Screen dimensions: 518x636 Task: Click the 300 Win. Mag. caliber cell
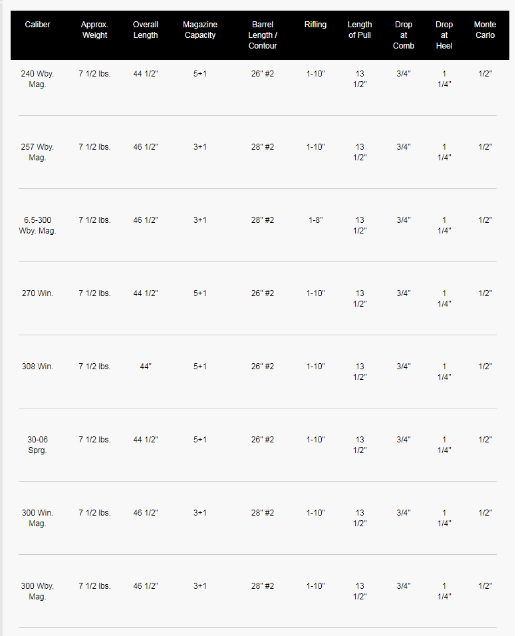(x=37, y=518)
